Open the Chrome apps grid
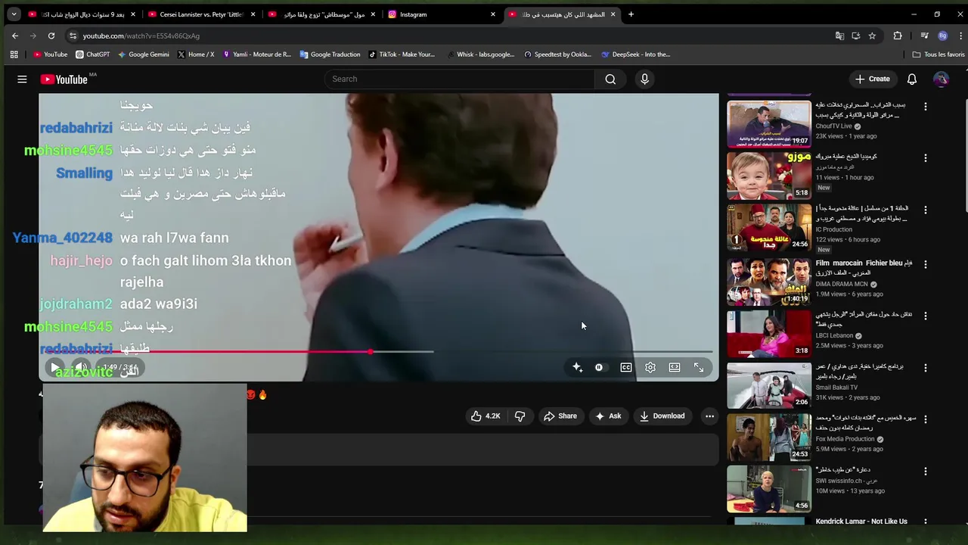This screenshot has height=545, width=968. (14, 54)
